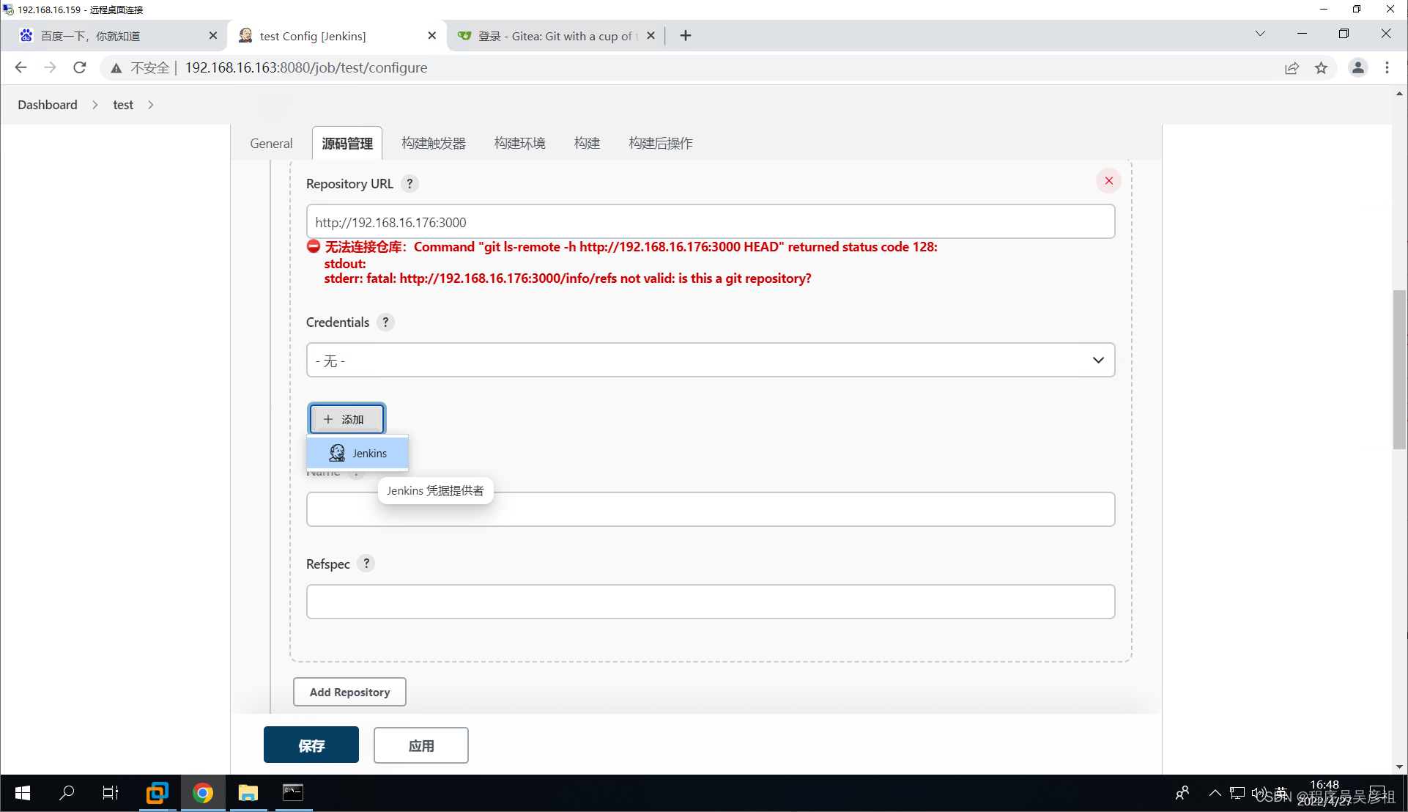The height and width of the screenshot is (812, 1408).
Task: Open help for Refspec
Action: (x=366, y=564)
